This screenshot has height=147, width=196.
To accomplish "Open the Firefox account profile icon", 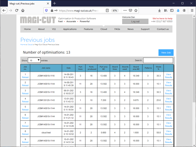I will (x=184, y=10).
